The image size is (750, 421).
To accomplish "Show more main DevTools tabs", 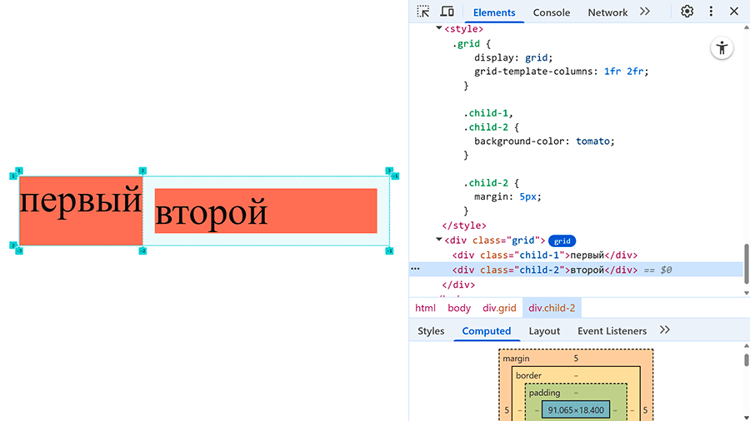I will (645, 12).
